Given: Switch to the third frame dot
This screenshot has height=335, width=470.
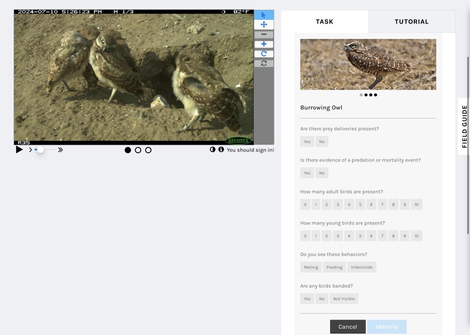Looking at the screenshot, I should click(x=148, y=150).
